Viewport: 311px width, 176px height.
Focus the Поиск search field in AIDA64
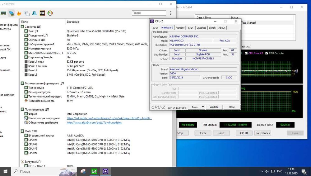(x=149, y=13)
